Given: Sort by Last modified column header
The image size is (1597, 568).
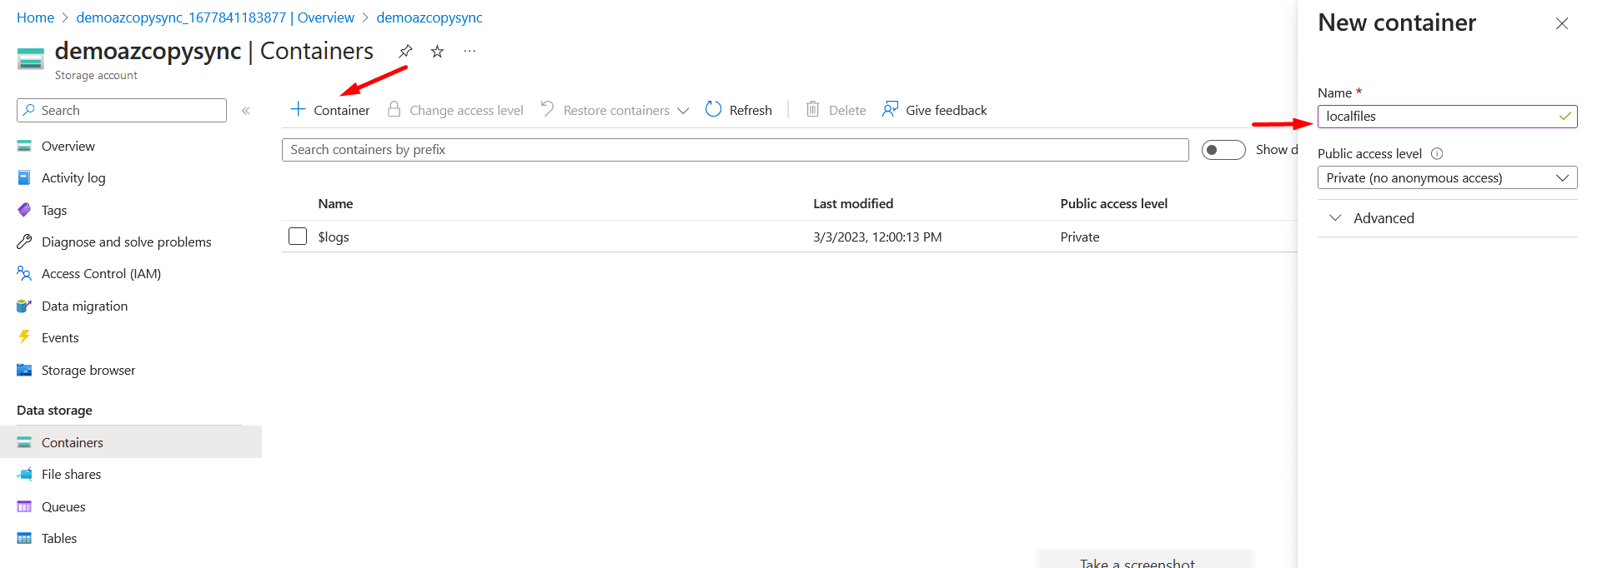Looking at the screenshot, I should click(853, 203).
